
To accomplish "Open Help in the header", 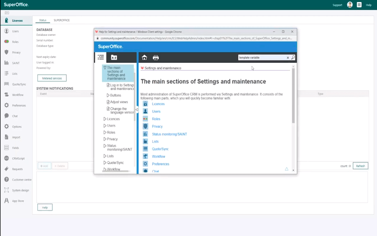I will pos(369,5).
